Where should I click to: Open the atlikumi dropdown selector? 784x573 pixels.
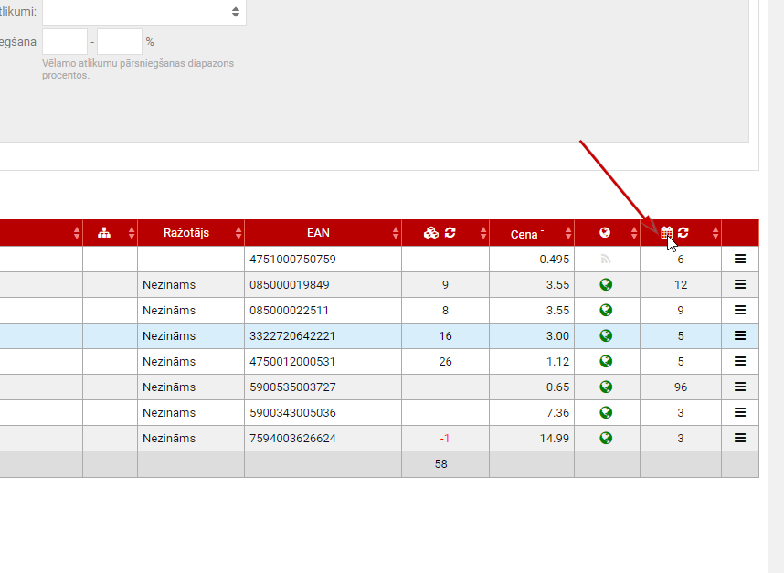tap(144, 12)
